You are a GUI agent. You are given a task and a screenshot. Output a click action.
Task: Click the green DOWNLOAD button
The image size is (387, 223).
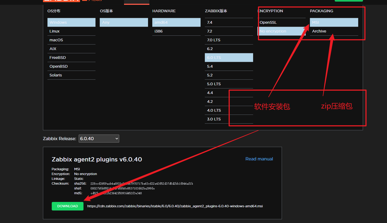tap(67, 206)
